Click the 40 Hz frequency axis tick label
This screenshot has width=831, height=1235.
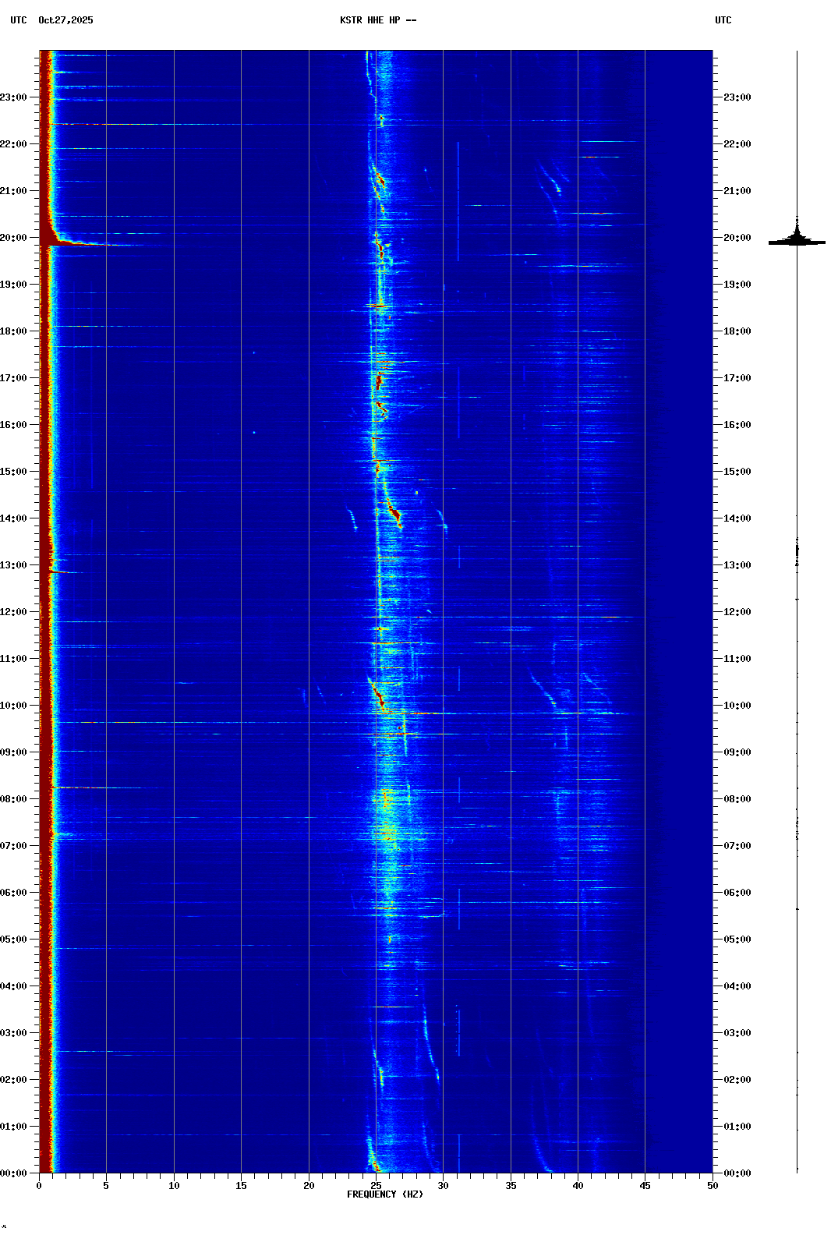pos(578,1186)
